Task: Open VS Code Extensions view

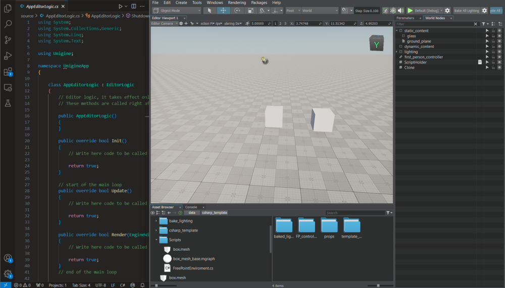Action: pos(8,72)
